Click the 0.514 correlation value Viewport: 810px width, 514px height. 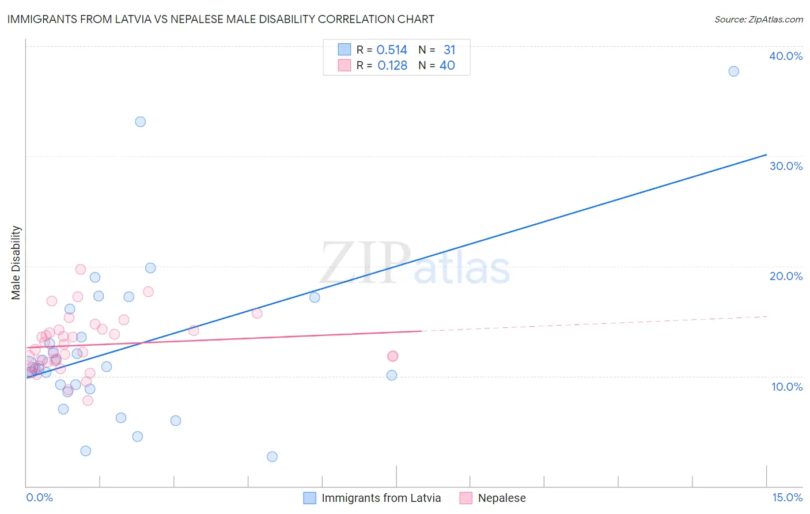(x=392, y=50)
